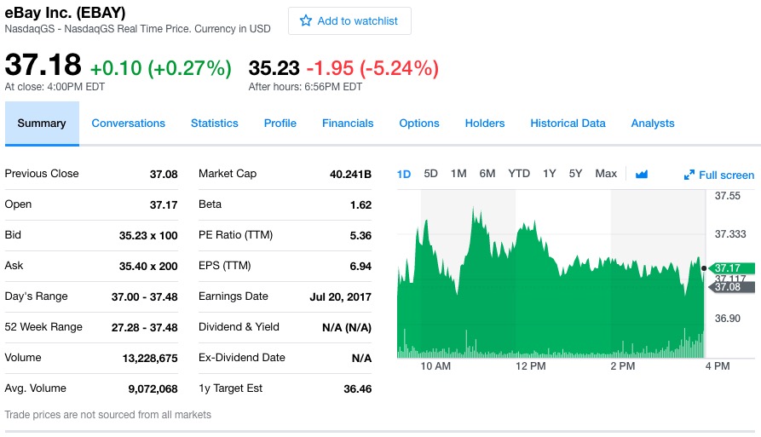Open the Holders tab
Viewport: 761px width, 437px height.
pyautogui.click(x=485, y=124)
